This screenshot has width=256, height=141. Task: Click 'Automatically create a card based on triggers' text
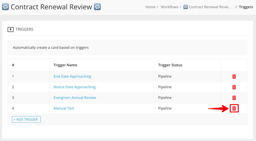pos(50,47)
